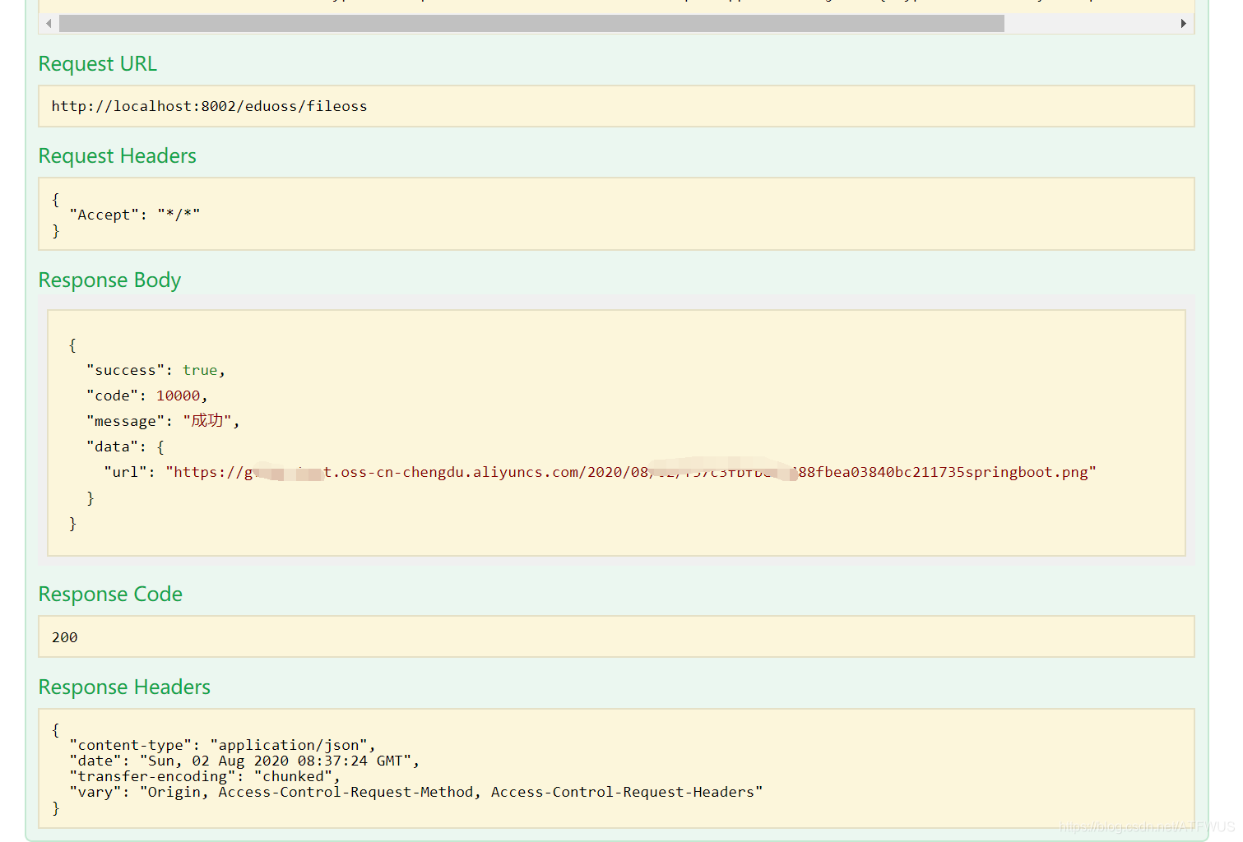1243x842 pixels.
Task: Click the "vary" response header line
Action: coord(416,792)
